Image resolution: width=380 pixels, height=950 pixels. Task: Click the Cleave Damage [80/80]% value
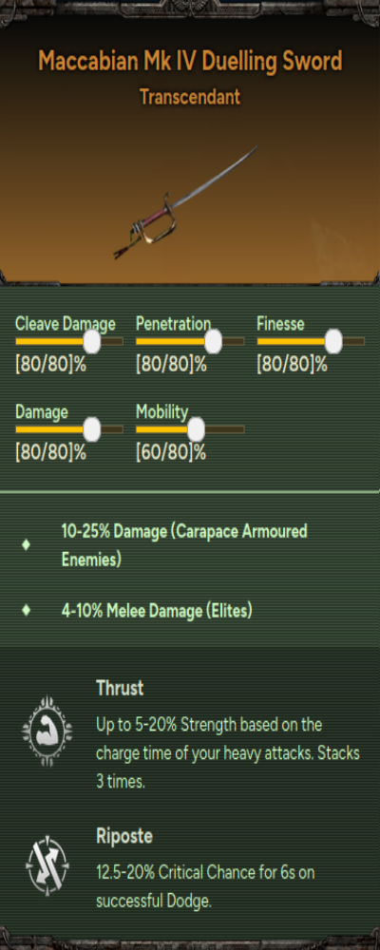tap(50, 364)
